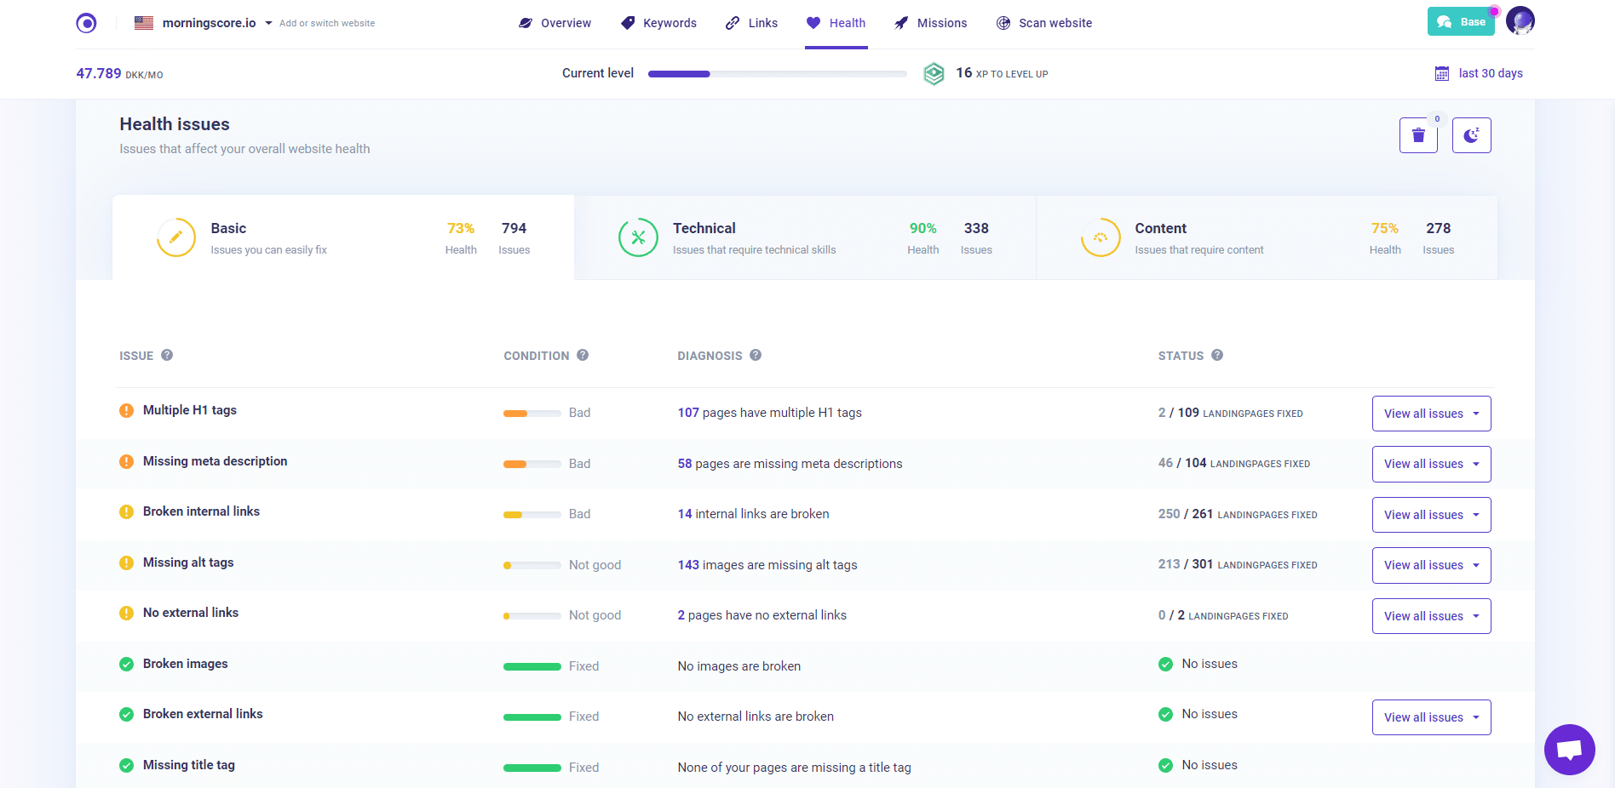Open Scan website from navigation

coord(1044,23)
